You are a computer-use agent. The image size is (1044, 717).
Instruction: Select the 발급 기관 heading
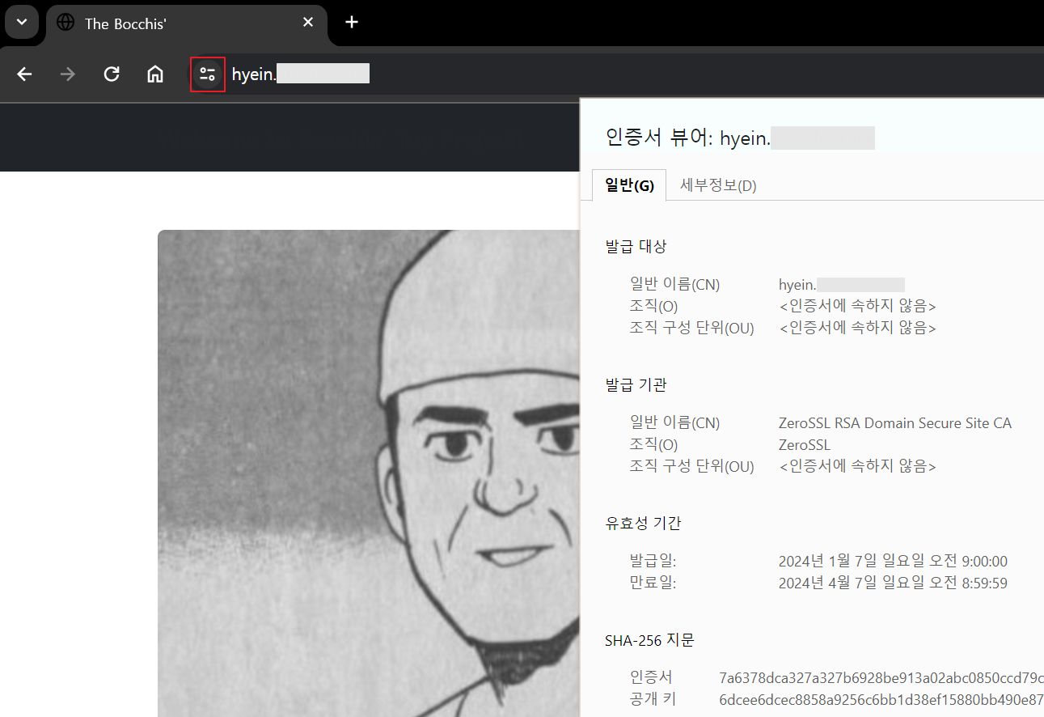tap(636, 384)
